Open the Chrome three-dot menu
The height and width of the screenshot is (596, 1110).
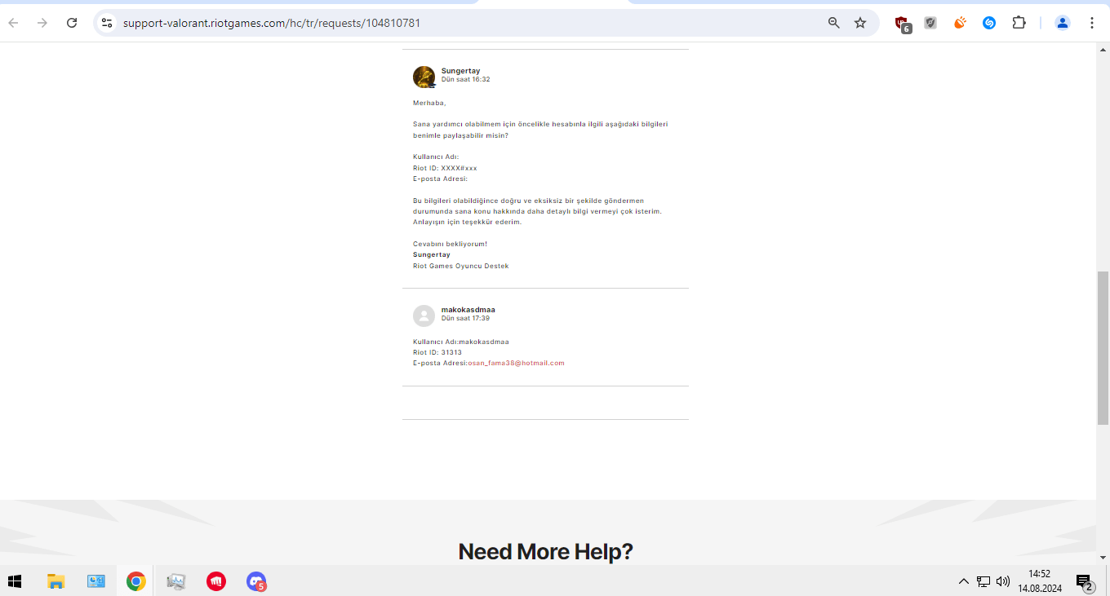[x=1091, y=23]
